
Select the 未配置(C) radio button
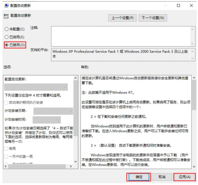click(6, 29)
